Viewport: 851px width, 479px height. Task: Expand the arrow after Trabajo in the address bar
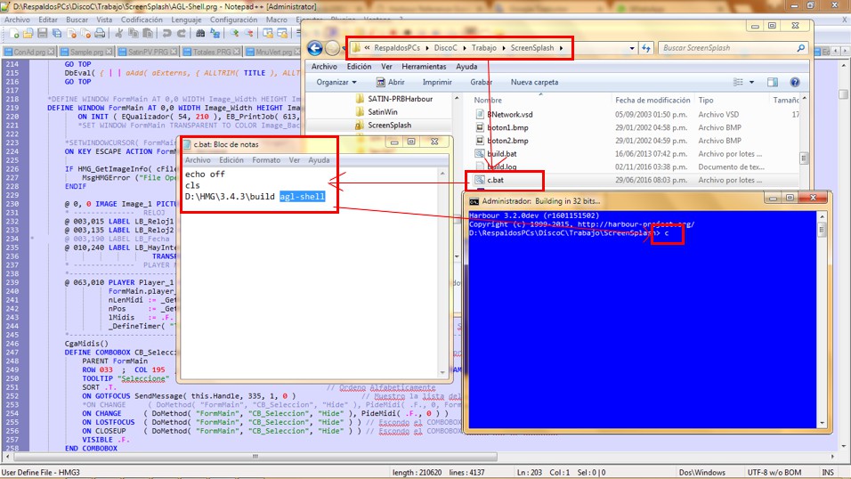504,48
